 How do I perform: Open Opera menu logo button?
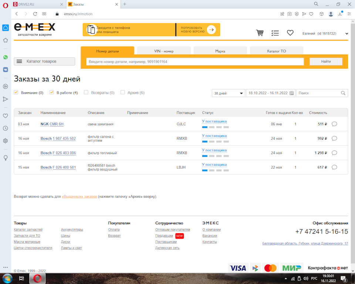click(x=6, y=5)
